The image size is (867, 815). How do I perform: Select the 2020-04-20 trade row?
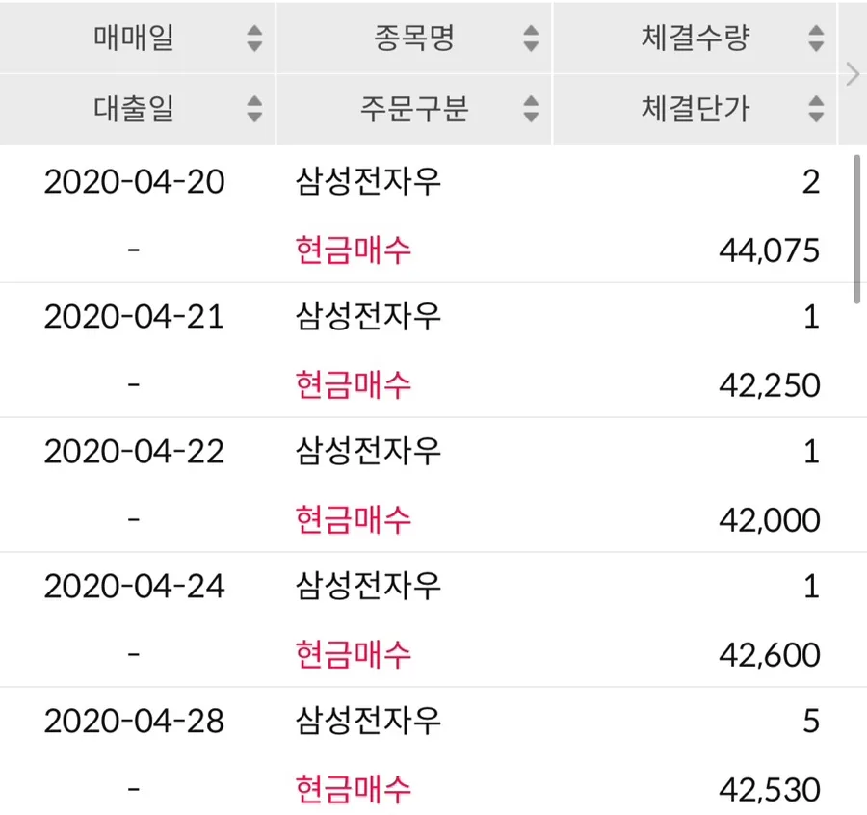point(420,215)
